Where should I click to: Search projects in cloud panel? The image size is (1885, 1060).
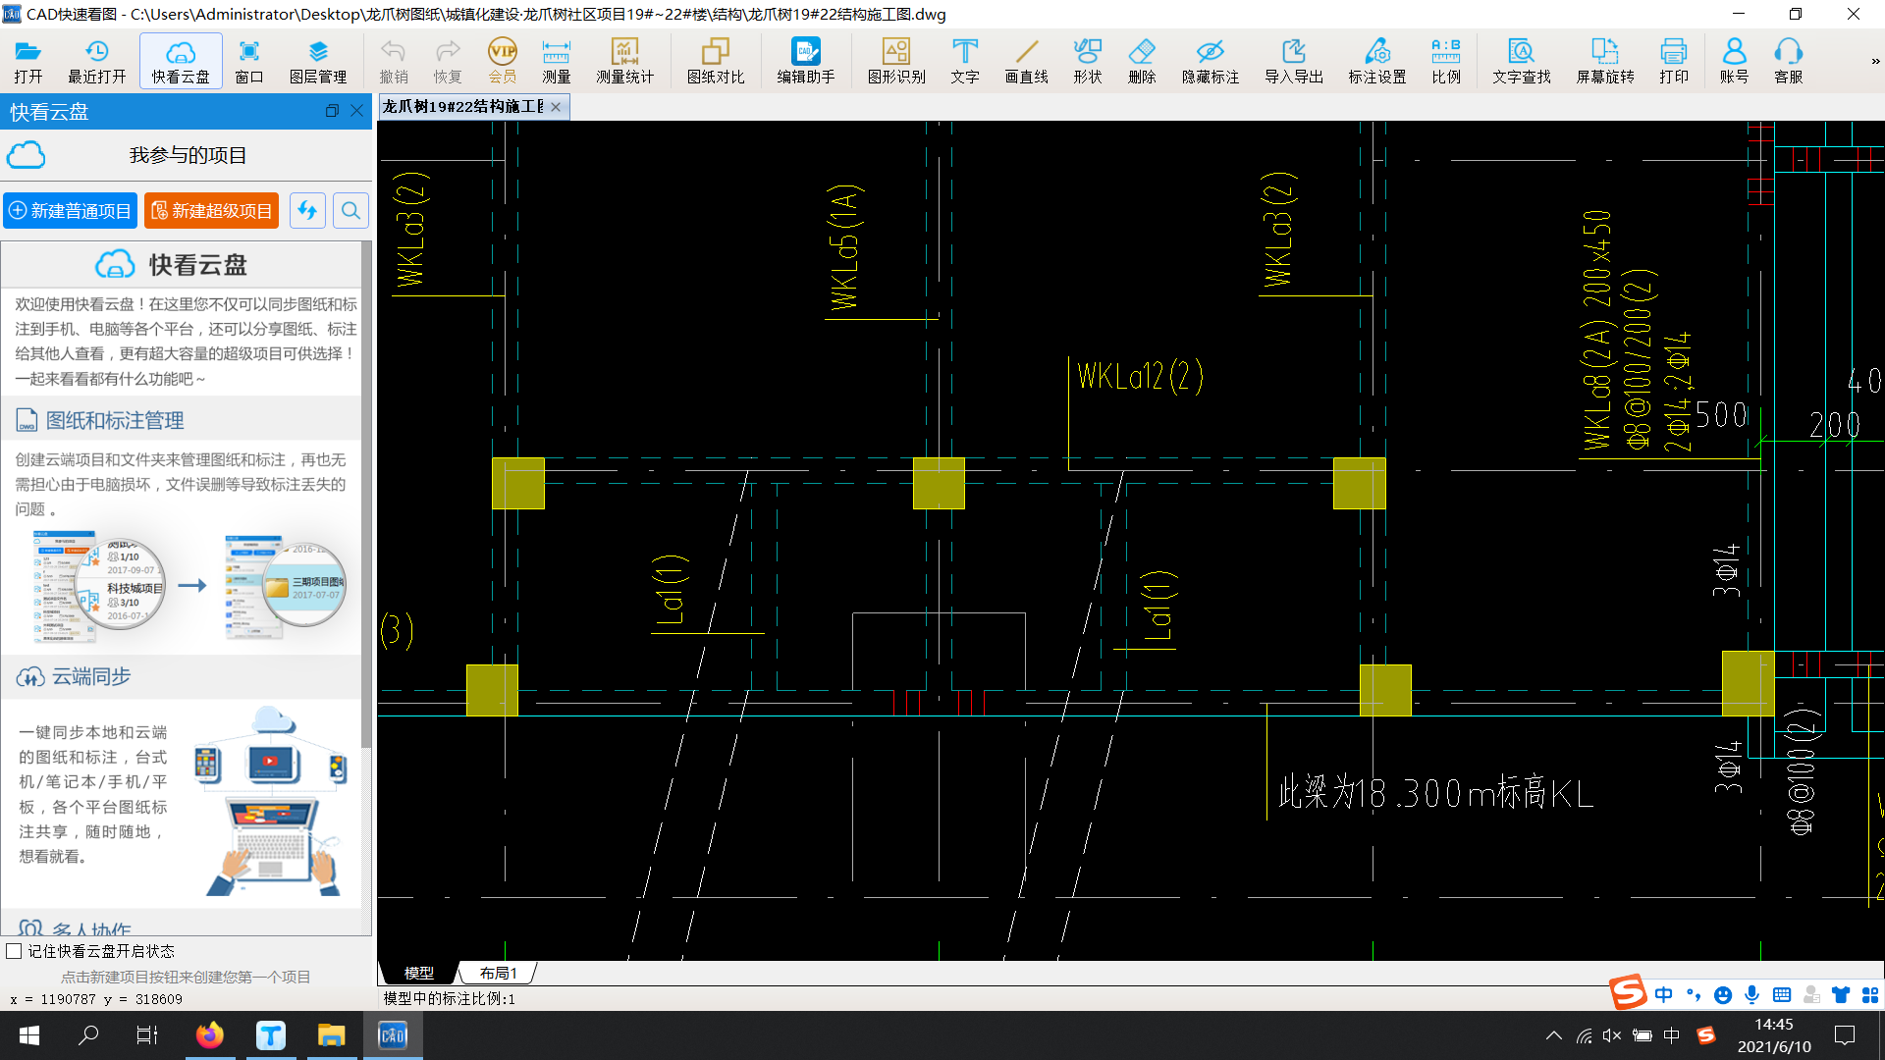(350, 210)
